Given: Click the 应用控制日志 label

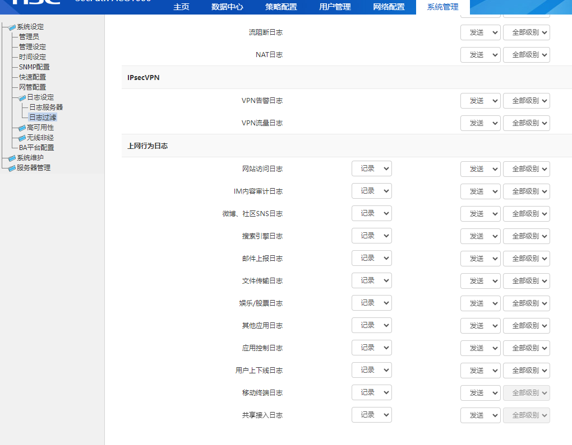Looking at the screenshot, I should (x=262, y=348).
